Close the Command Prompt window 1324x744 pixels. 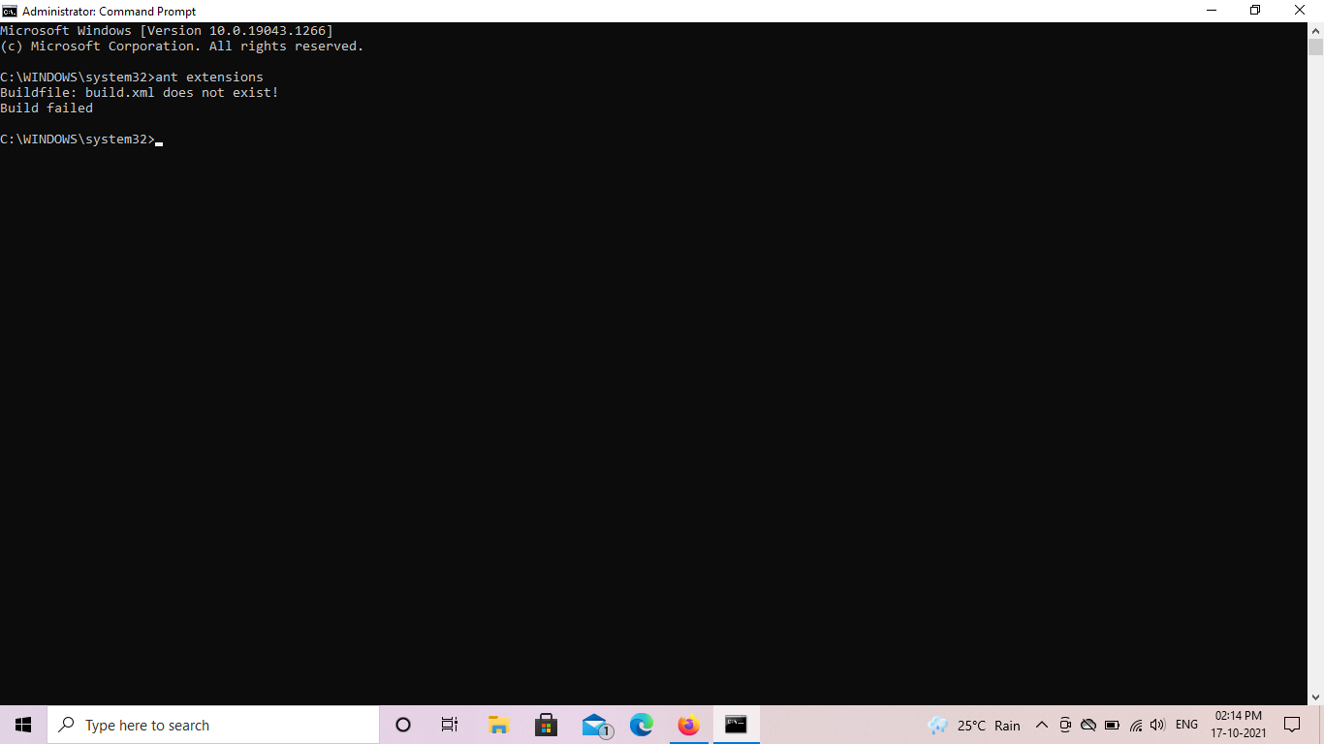[x=1301, y=11]
